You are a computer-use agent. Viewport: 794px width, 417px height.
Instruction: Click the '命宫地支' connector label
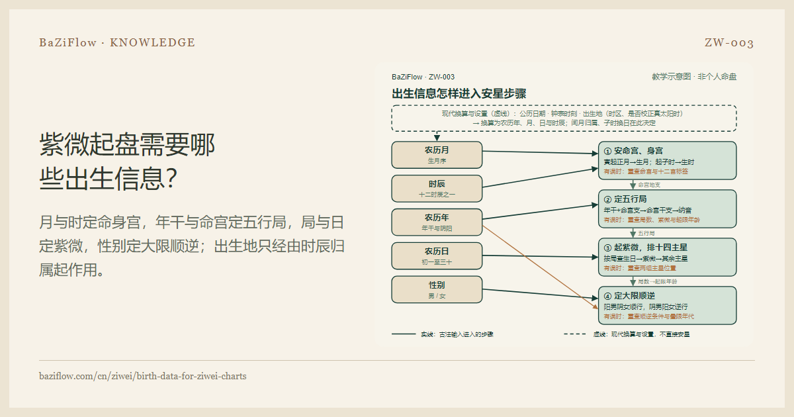pos(649,185)
